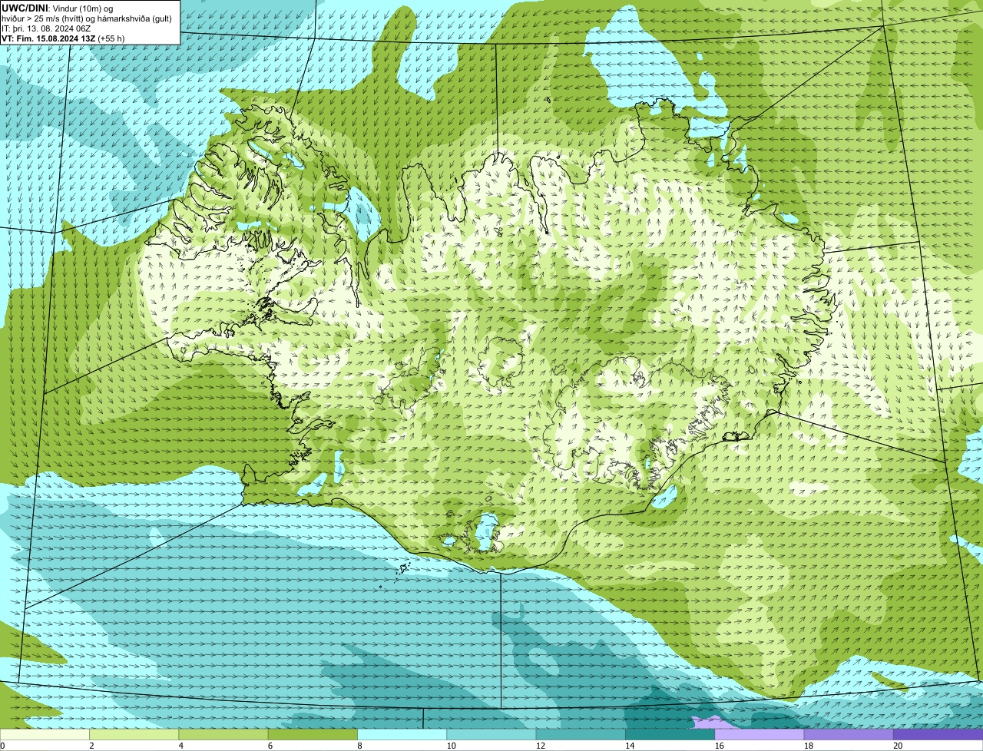The image size is (983, 751).
Task: Click the green 6–8 m/s legend swatch
Action: tap(313, 735)
